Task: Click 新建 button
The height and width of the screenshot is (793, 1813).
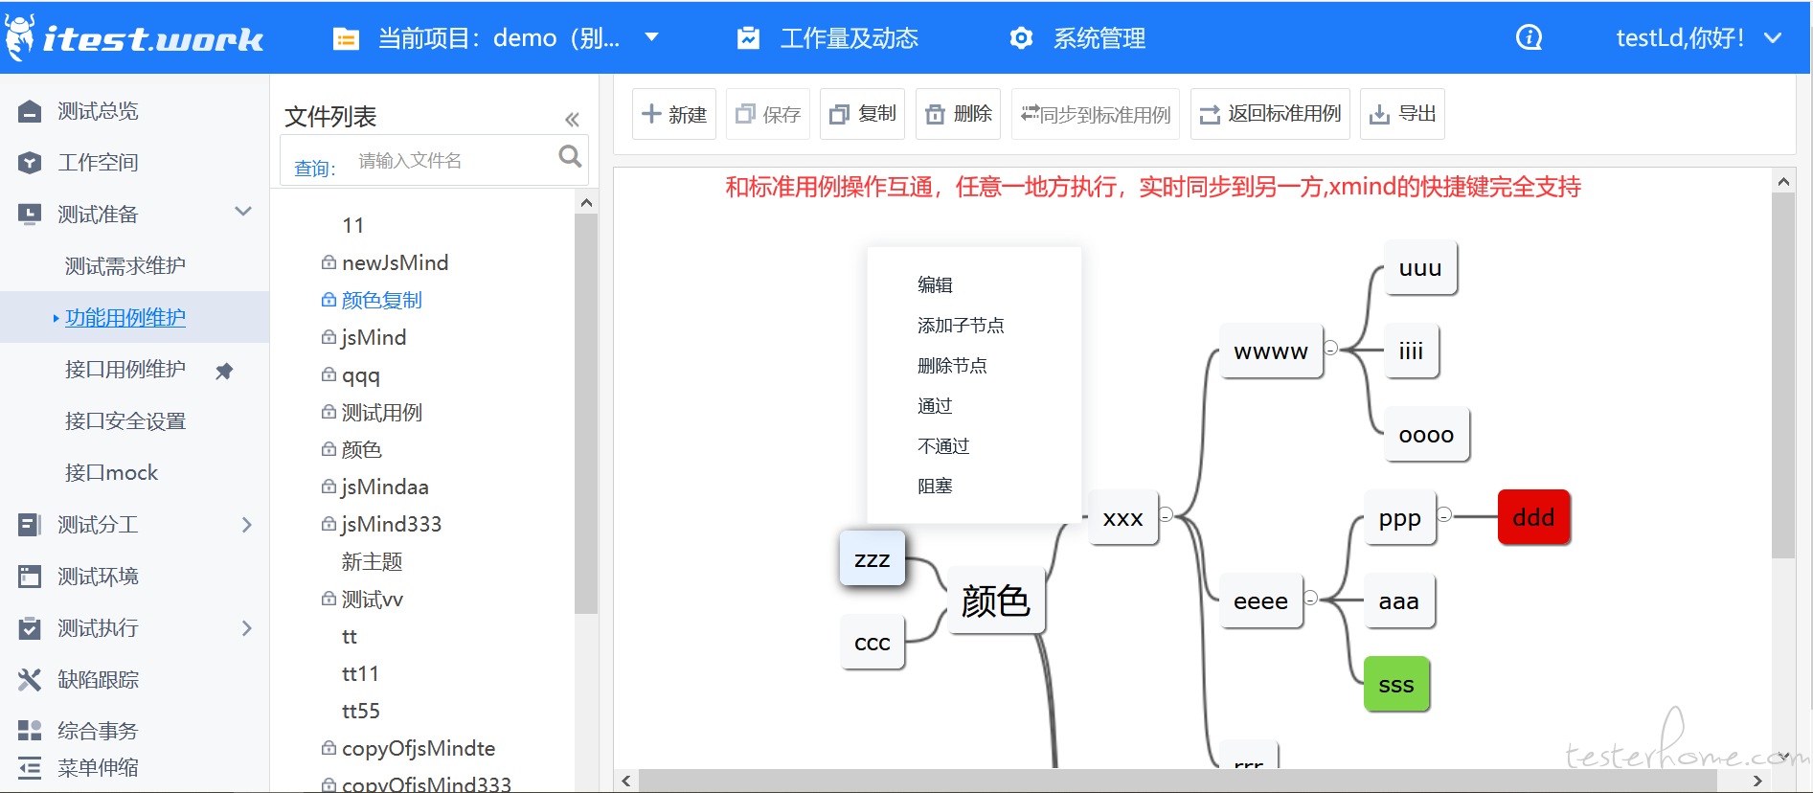Action: point(674,114)
